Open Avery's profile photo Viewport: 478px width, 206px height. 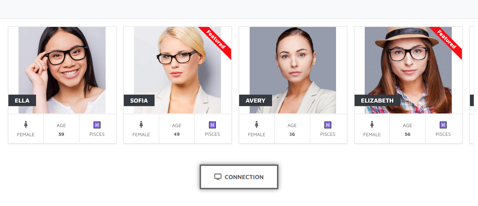point(293,70)
